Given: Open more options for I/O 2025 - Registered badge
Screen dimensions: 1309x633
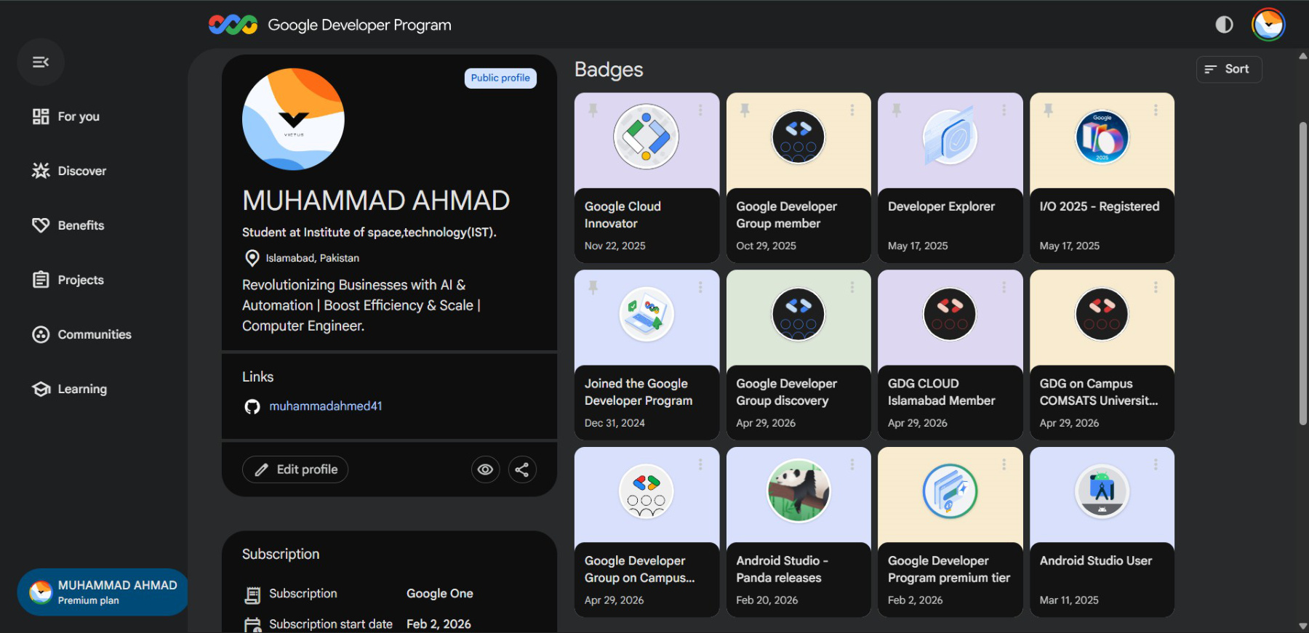Looking at the screenshot, I should point(1156,110).
